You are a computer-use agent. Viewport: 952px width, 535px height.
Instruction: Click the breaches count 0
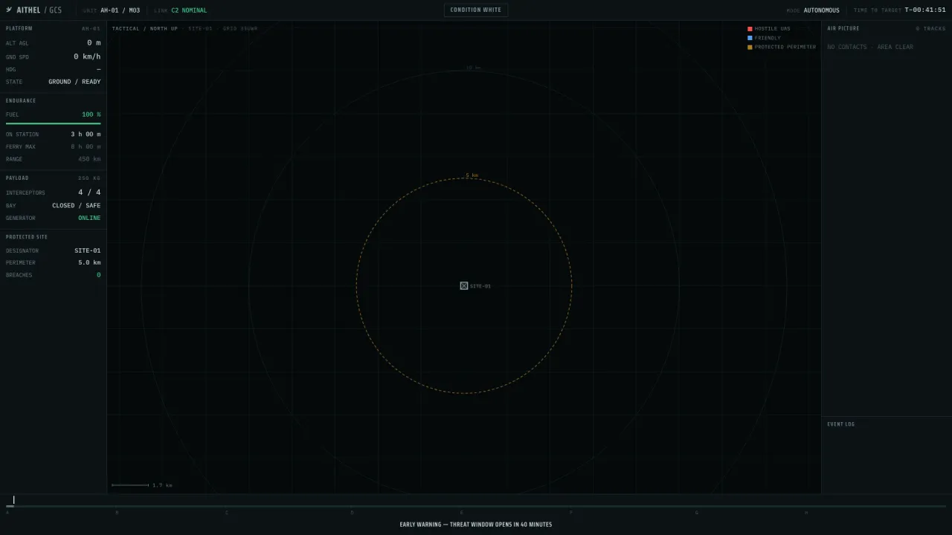98,275
